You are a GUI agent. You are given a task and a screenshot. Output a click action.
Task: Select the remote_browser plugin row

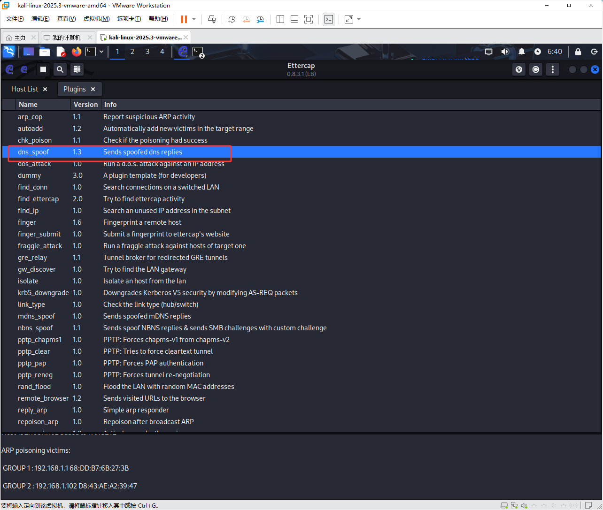[x=301, y=398]
